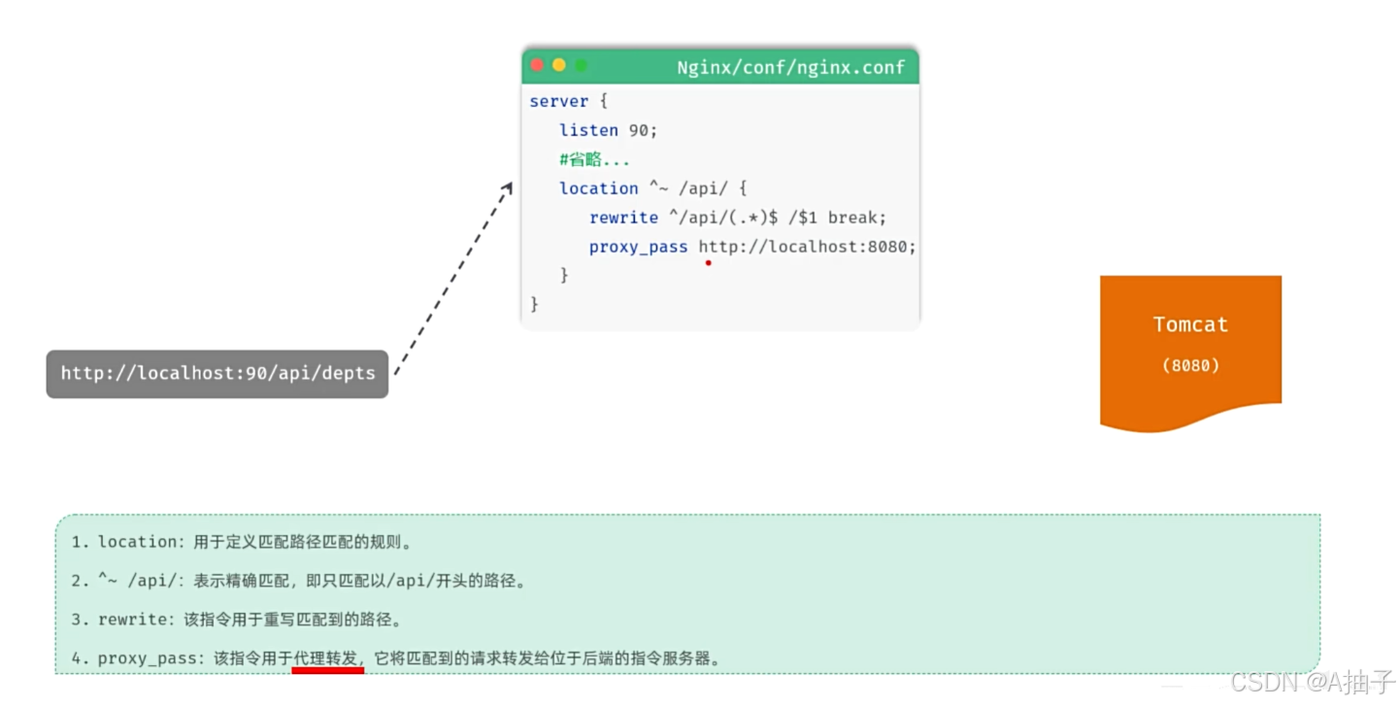1400x707 pixels.
Task: Click the green maximize dot on the nginx.conf window
Action: [x=581, y=65]
